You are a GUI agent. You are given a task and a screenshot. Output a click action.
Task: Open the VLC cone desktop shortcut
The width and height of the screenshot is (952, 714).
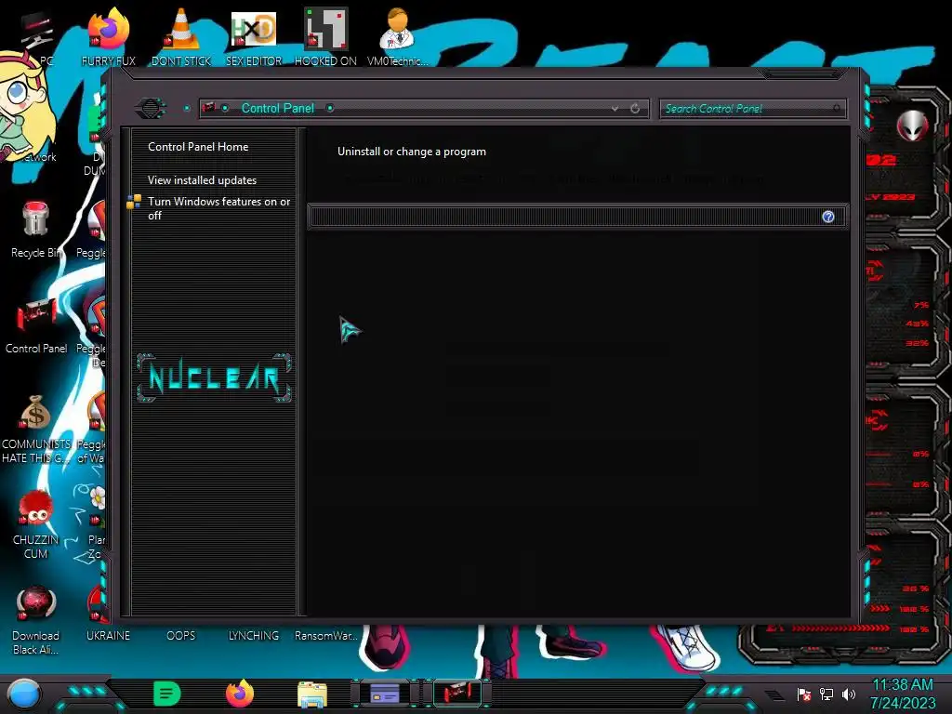click(181, 37)
